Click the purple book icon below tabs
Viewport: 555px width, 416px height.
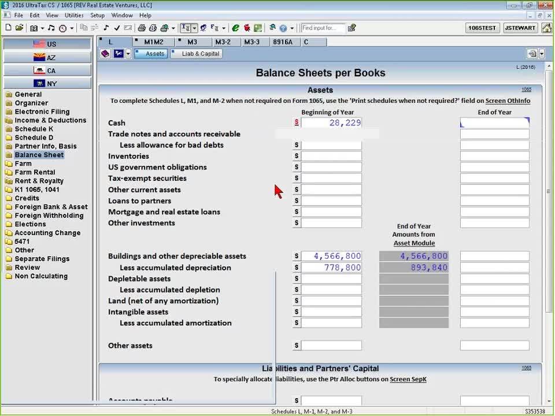(x=105, y=54)
